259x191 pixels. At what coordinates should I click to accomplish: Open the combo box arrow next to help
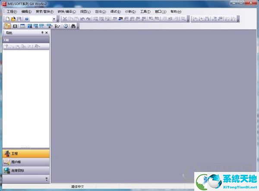[54, 19]
